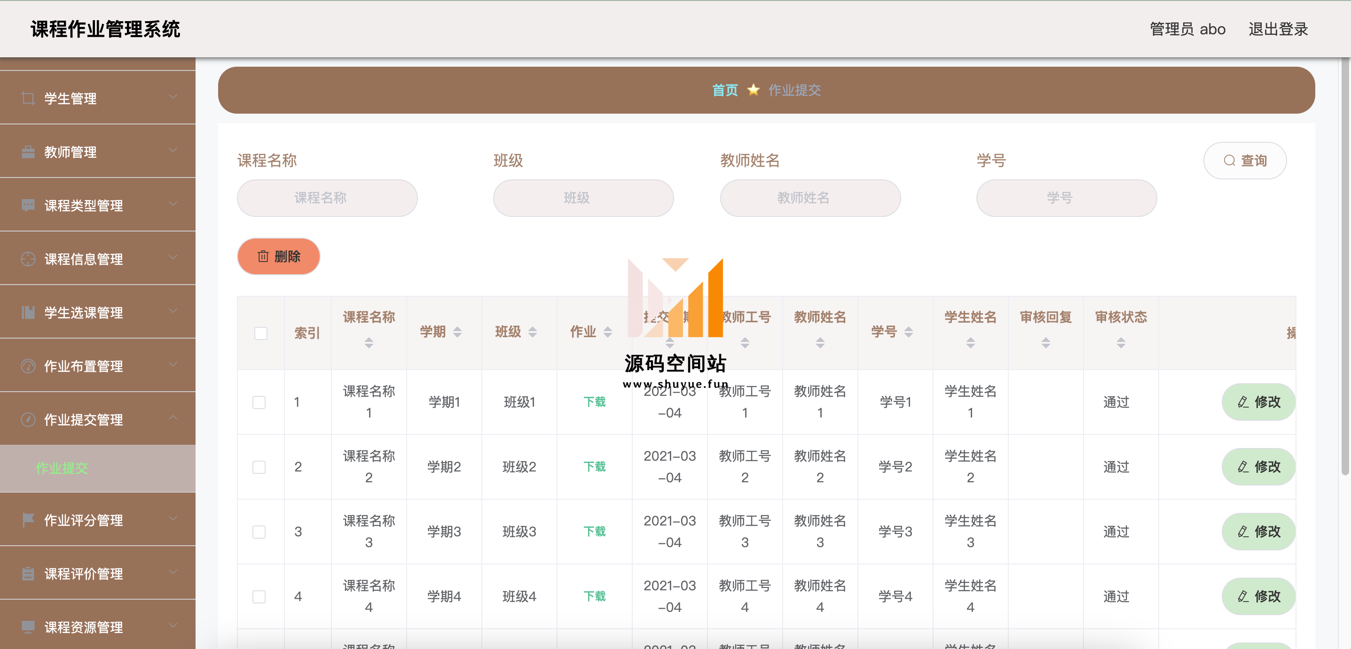Sort by 学号 column arrows
This screenshot has width=1351, height=649.
point(908,332)
